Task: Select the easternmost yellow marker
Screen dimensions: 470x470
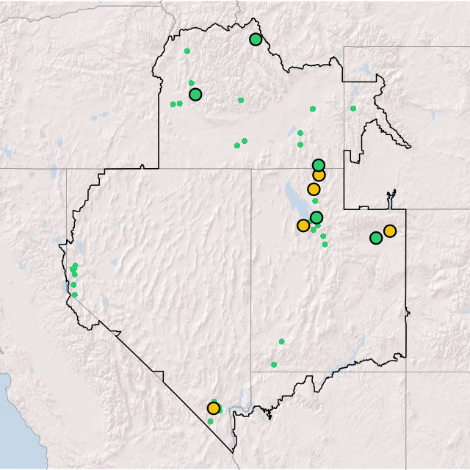Action: (390, 231)
